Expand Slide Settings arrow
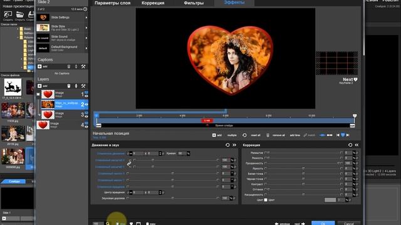This screenshot has height=225, width=401. click(86, 17)
